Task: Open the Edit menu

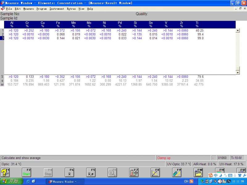Action: pos(18,9)
